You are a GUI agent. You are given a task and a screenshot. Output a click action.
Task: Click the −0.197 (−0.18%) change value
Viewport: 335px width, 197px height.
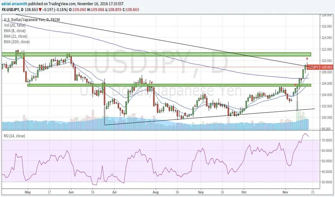(x=55, y=10)
